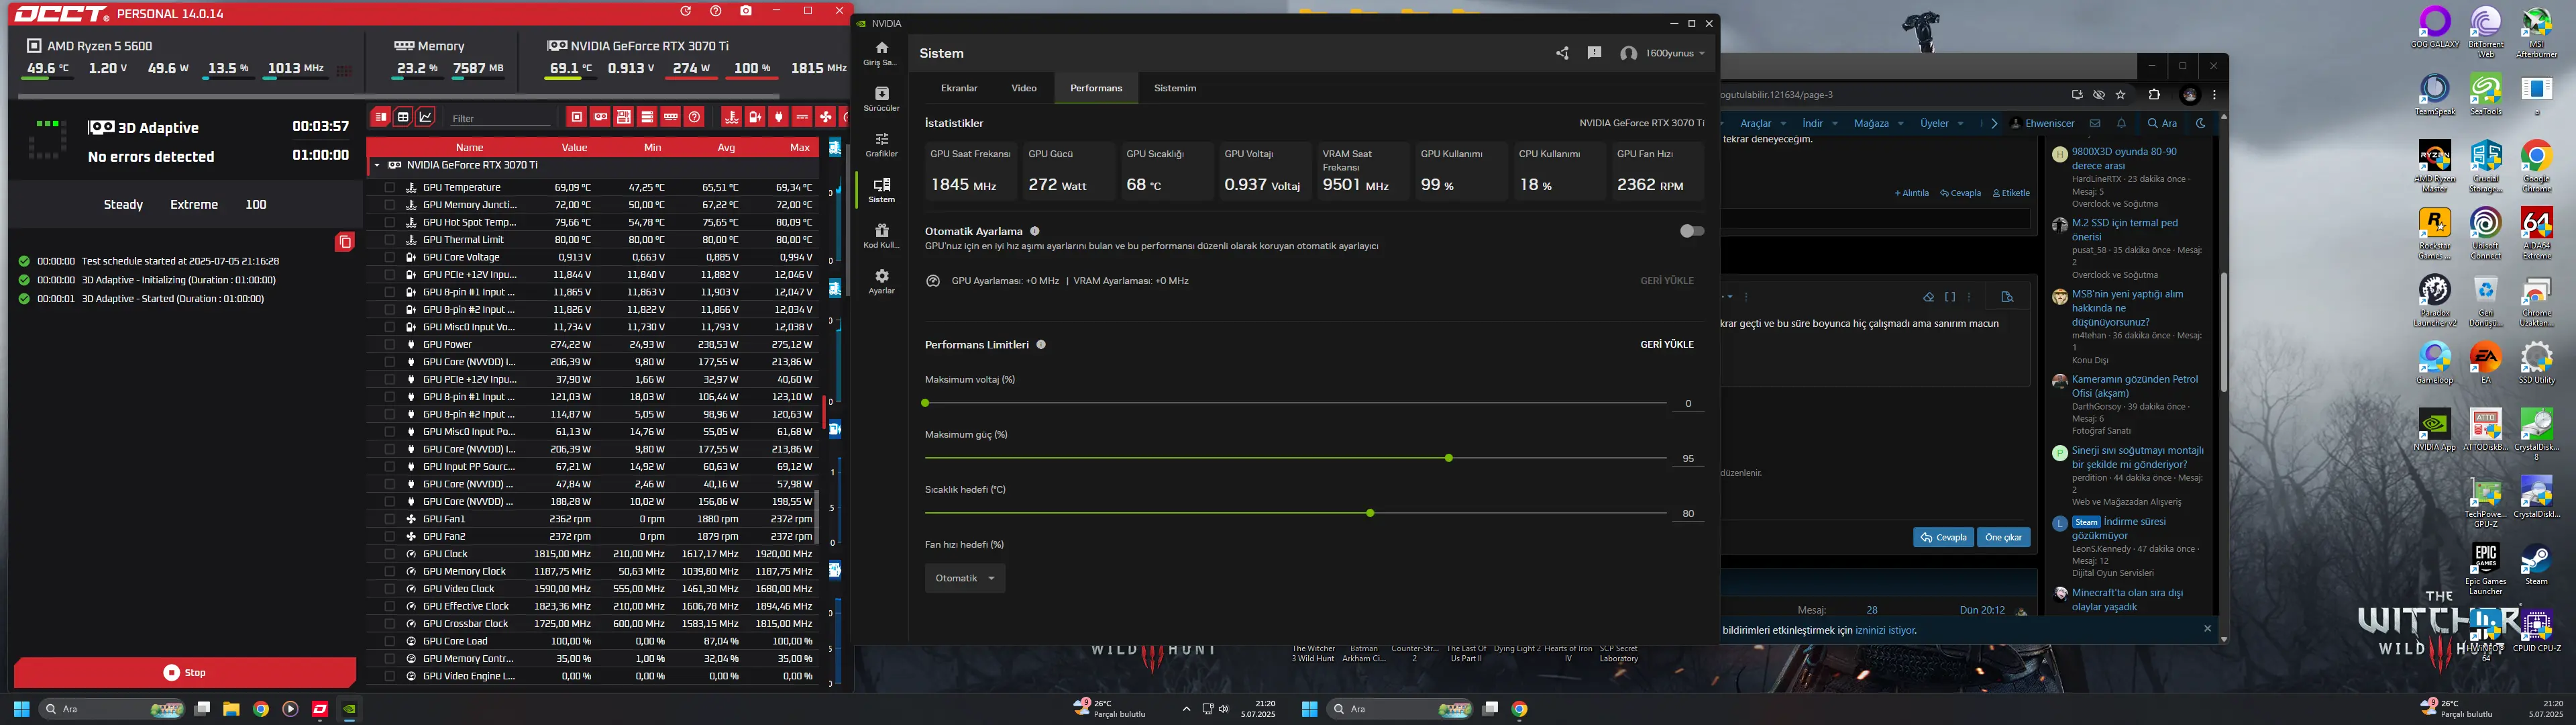Click the NVIDIA feedback icon
Image resolution: width=2576 pixels, height=725 pixels.
1594,53
